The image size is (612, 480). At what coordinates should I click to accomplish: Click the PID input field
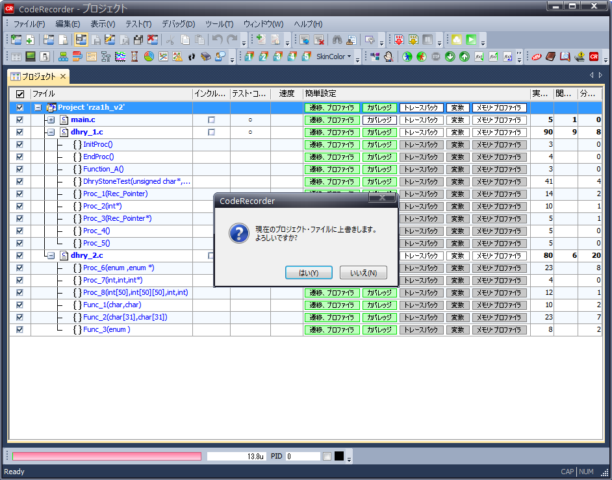[x=303, y=456]
